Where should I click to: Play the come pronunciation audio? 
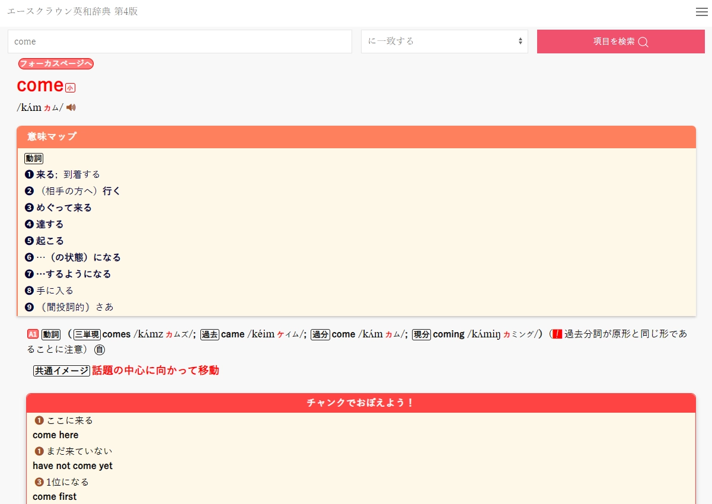[x=71, y=107]
